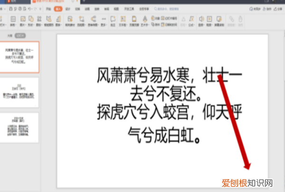This screenshot has width=285, height=192.
Task: Click the slide text '风萧萧兮易水寒'
Action: (143, 75)
